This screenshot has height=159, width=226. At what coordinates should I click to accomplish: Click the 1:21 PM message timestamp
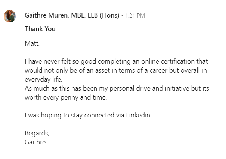coord(134,16)
